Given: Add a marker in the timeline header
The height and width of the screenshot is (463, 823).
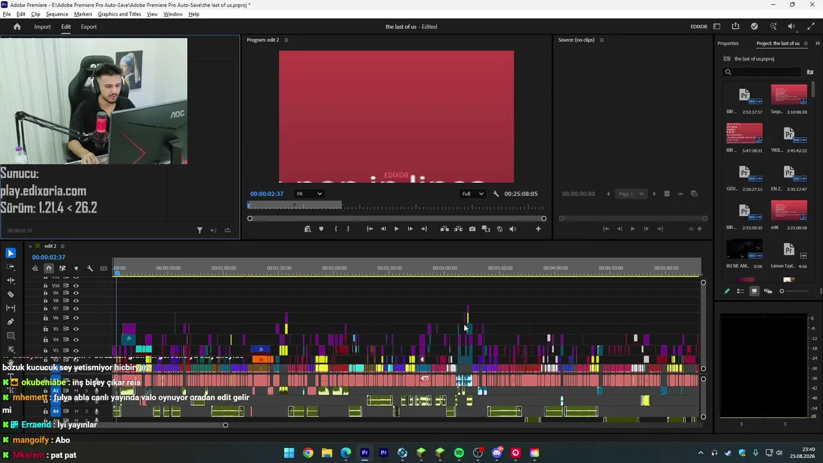Looking at the screenshot, I should 76,268.
